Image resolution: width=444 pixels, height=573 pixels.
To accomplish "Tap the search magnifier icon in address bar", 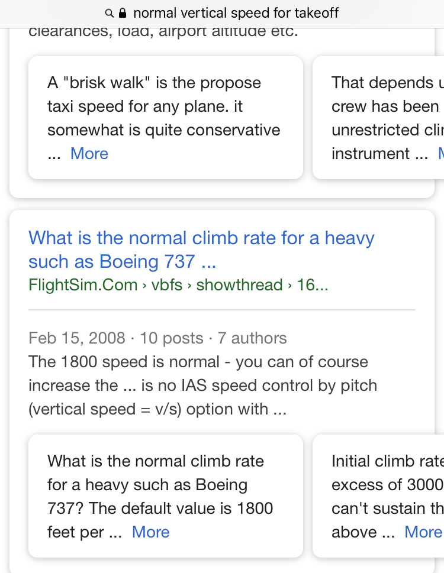I will 109,14.
